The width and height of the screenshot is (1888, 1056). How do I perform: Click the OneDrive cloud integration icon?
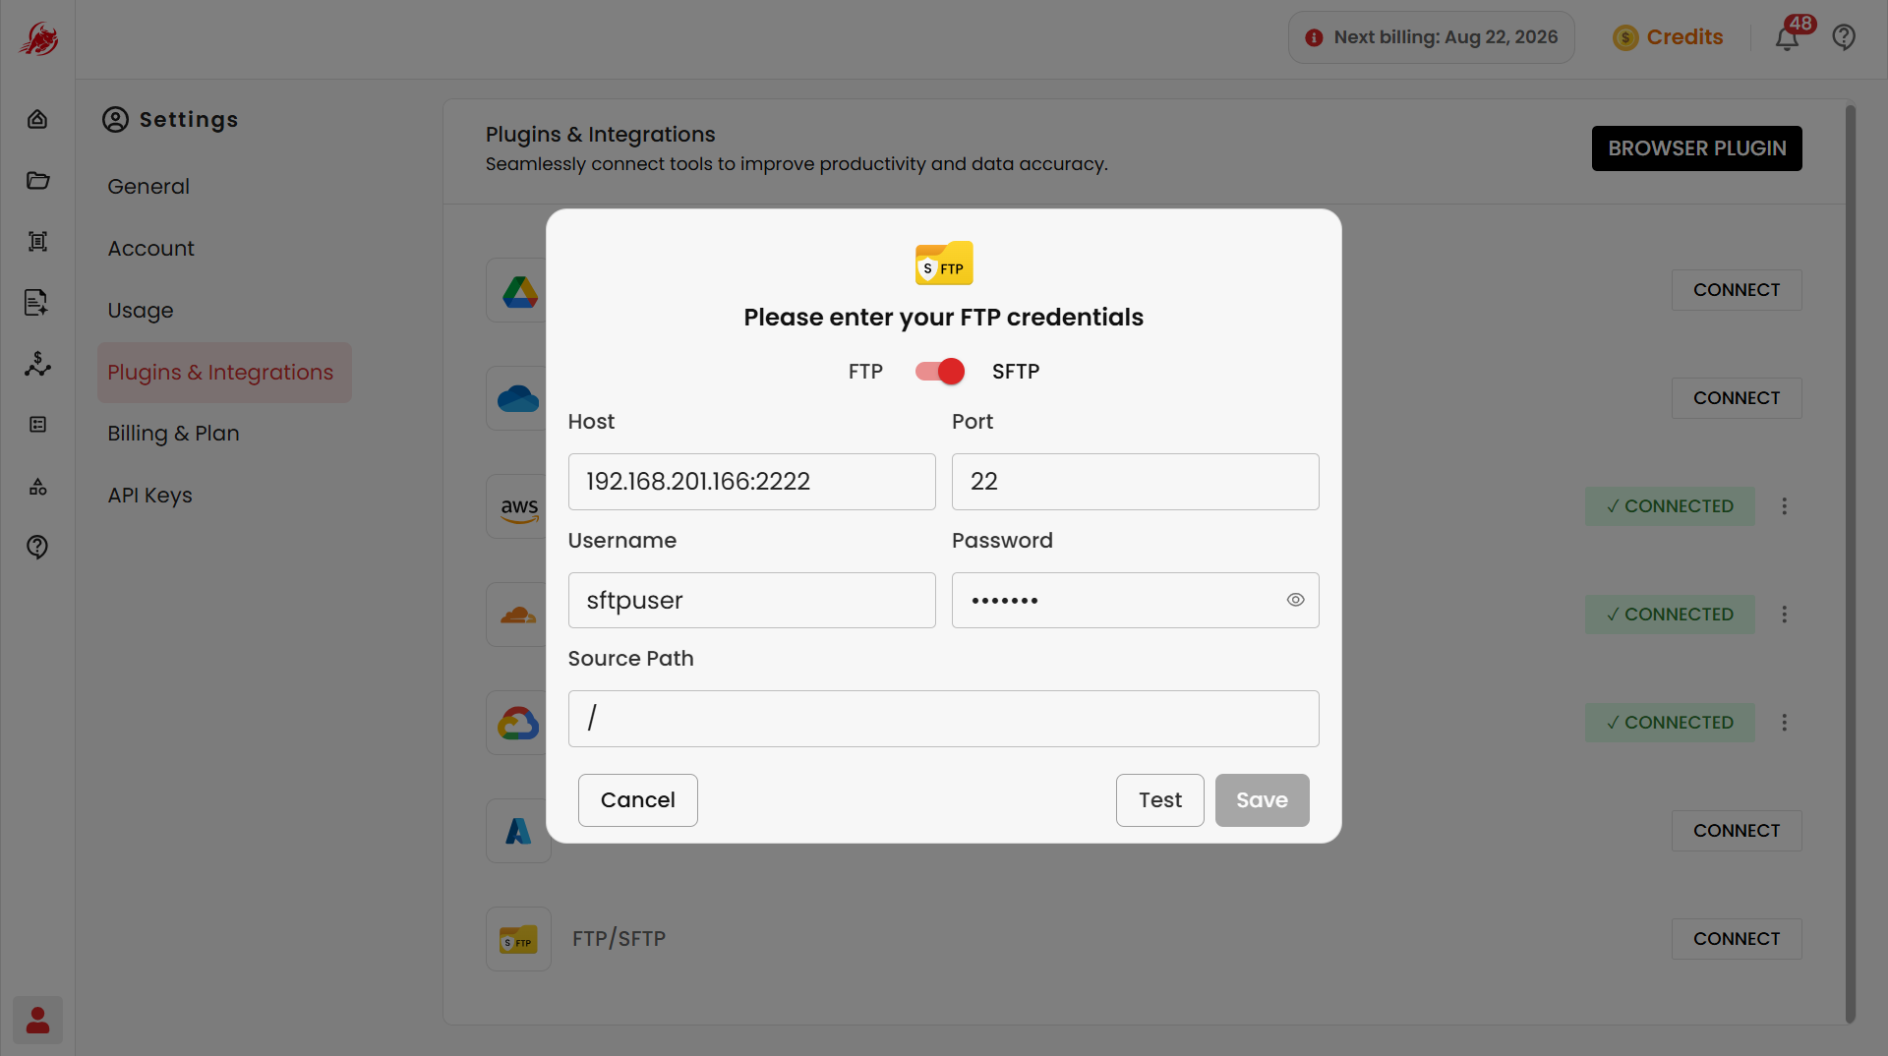519,398
